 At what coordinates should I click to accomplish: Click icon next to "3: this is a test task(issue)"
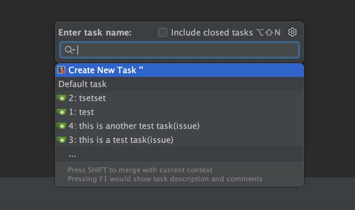click(62, 139)
